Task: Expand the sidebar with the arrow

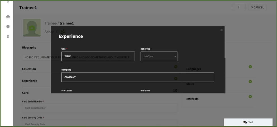Action: 8,2
